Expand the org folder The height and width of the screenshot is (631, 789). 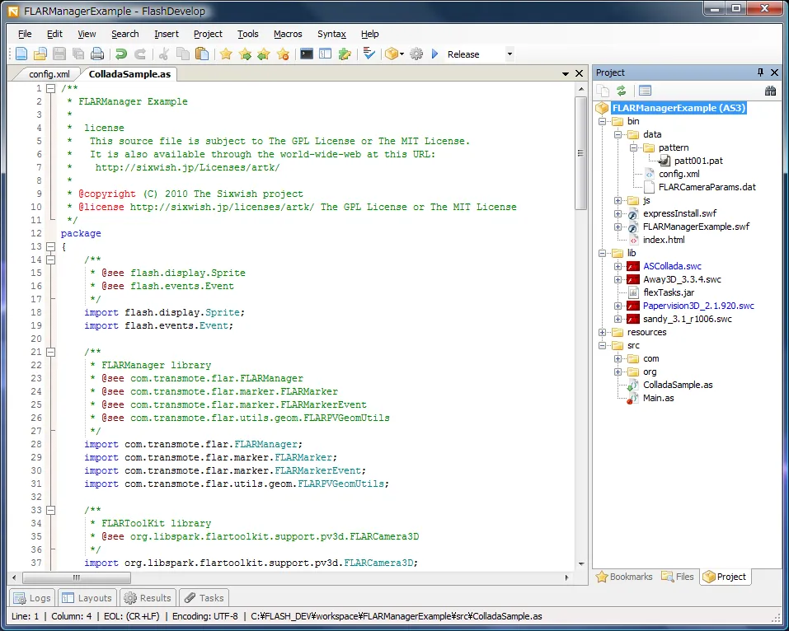(x=618, y=372)
